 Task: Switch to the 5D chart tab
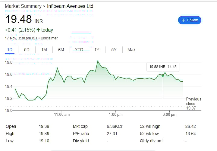[x=27, y=50]
